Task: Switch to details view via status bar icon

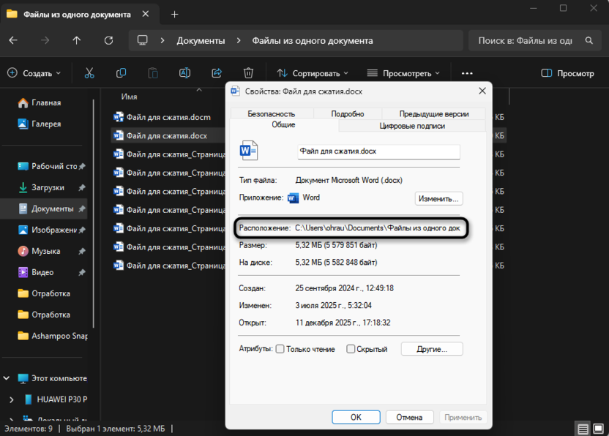Action: coord(583,428)
